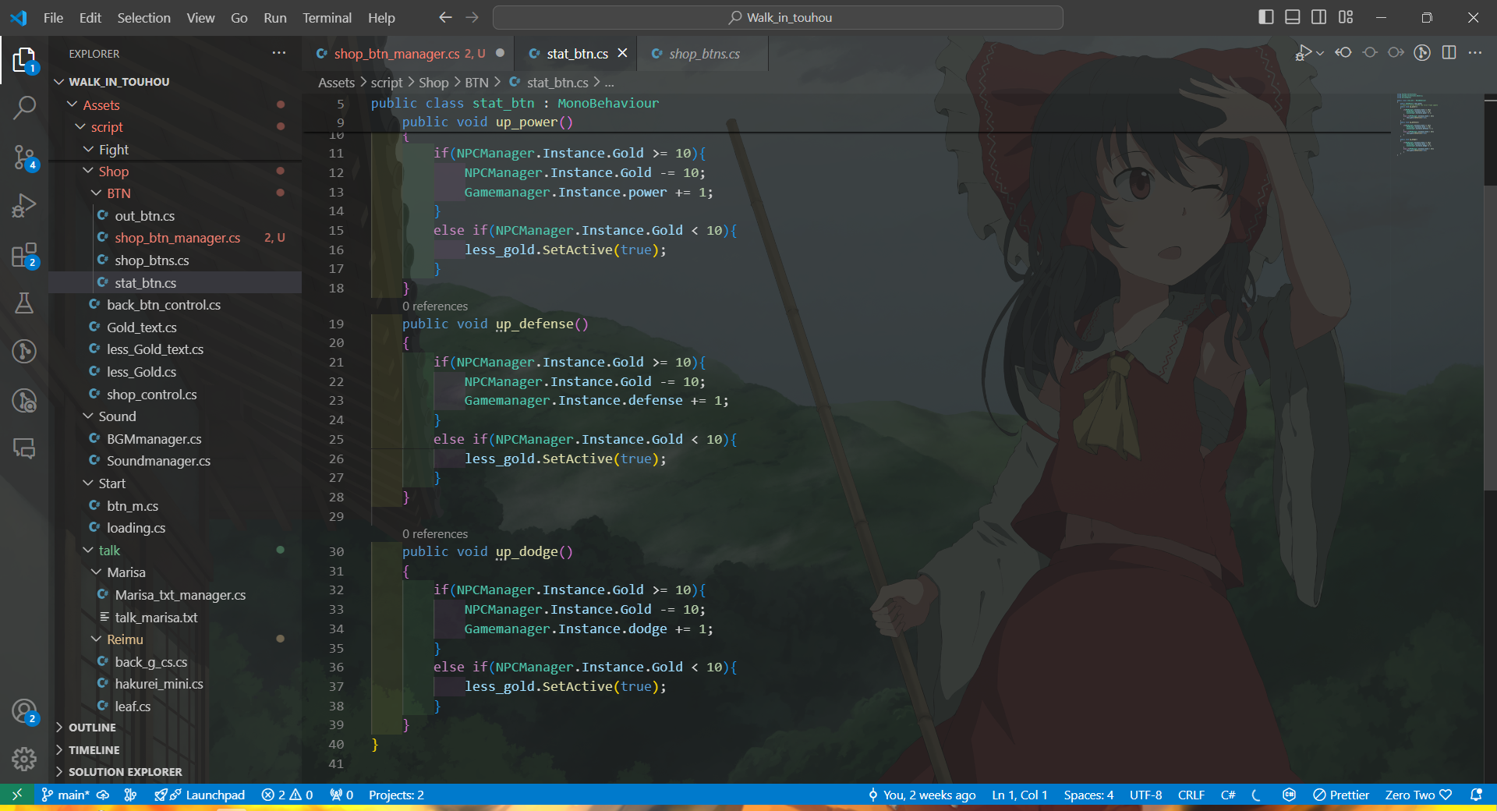Click the main* branch button in status bar

[65, 795]
